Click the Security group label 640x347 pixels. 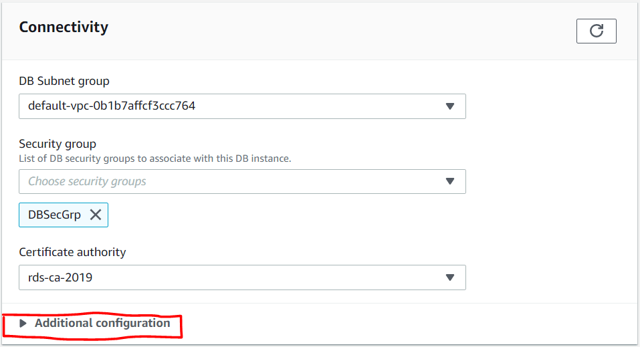(58, 144)
